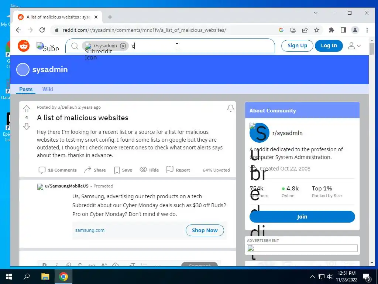Go forward in Chrome
The width and height of the screenshot is (378, 284).
pyautogui.click(x=30, y=30)
